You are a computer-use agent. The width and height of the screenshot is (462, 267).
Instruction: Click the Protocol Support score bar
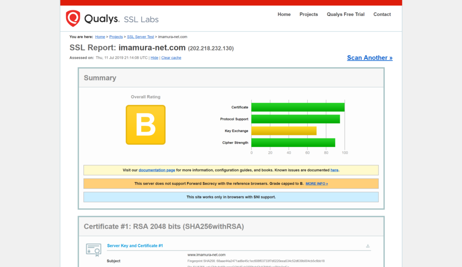tap(296, 119)
